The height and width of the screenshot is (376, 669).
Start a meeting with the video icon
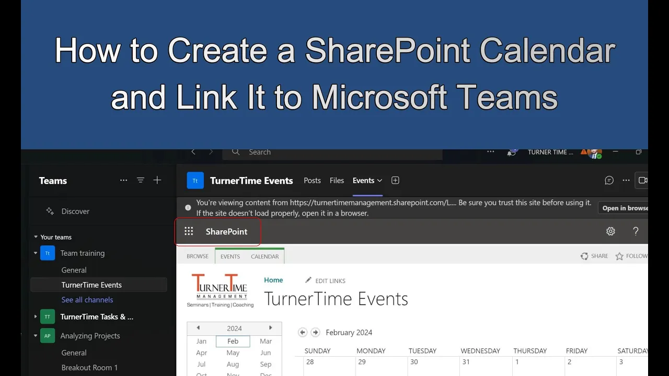643,180
